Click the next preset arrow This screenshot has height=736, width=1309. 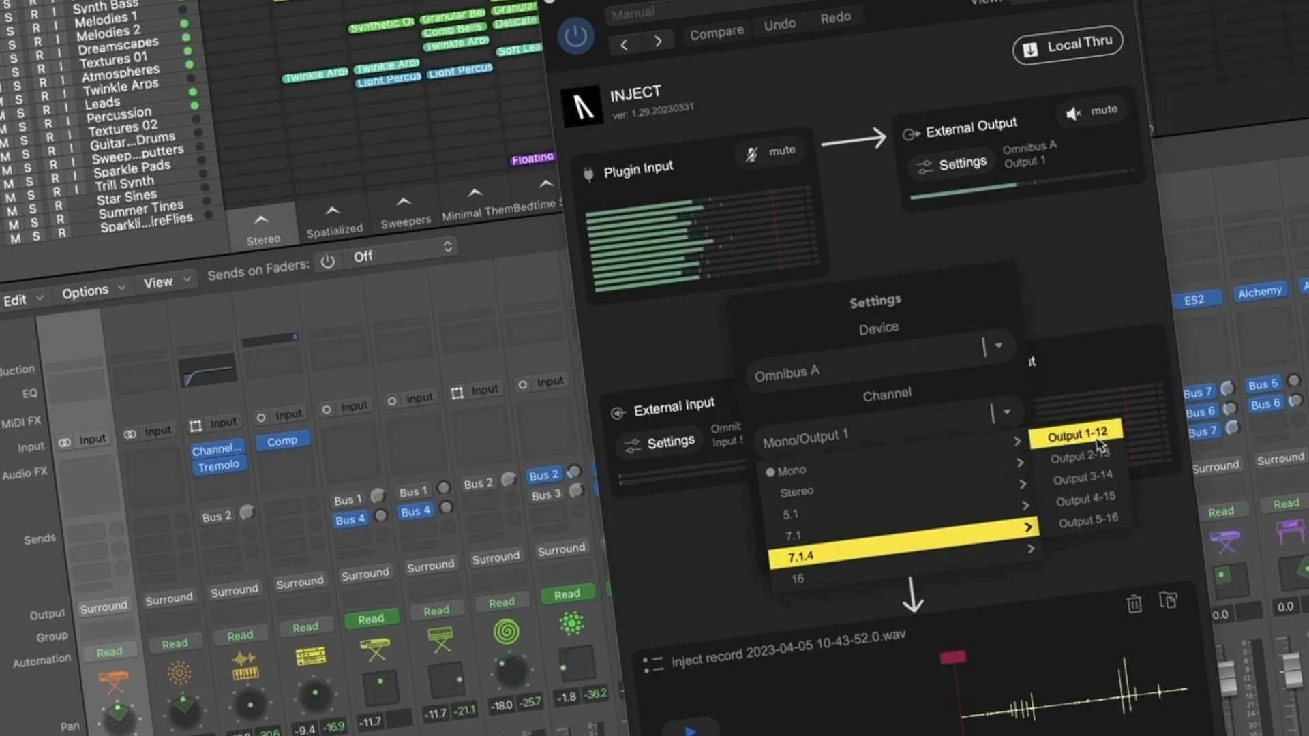tap(658, 42)
